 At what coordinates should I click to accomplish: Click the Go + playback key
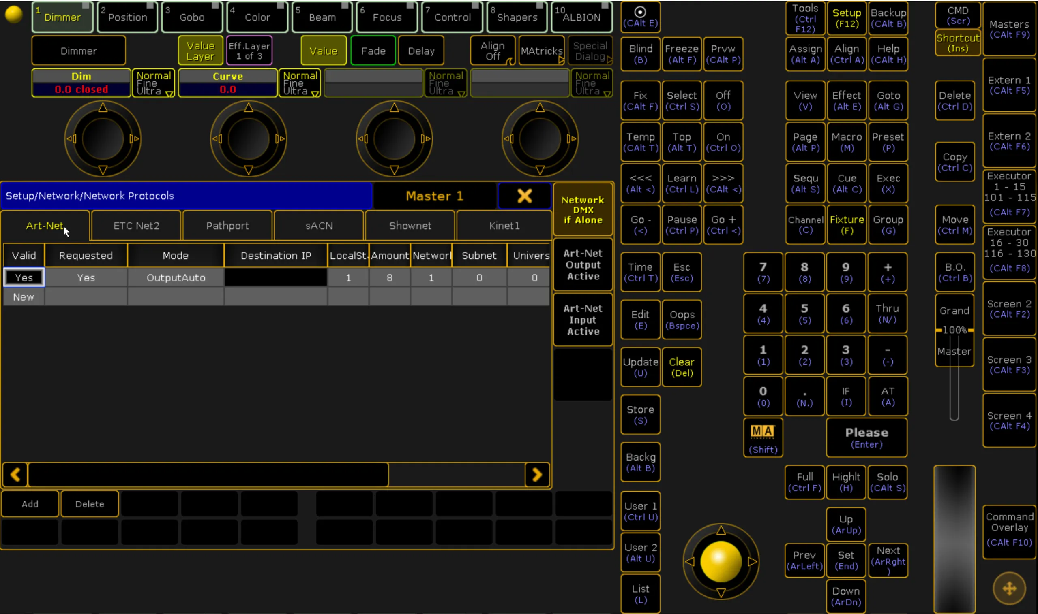[x=723, y=225]
